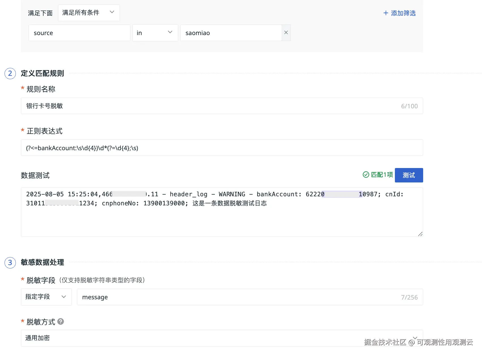Focus the source filter field
This screenshot has height=355, width=482.
click(79, 33)
